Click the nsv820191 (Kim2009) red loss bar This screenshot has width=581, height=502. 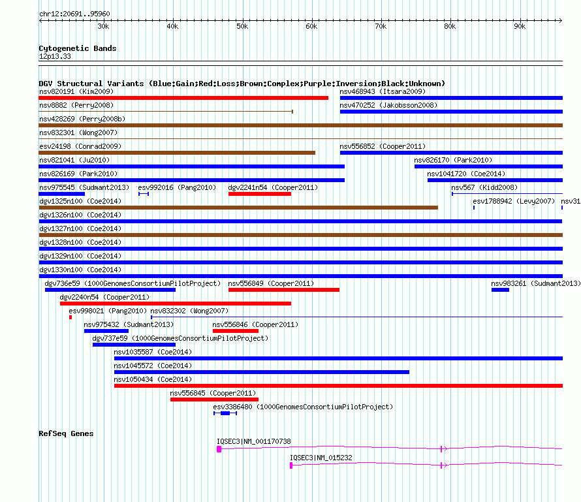pyautogui.click(x=183, y=98)
